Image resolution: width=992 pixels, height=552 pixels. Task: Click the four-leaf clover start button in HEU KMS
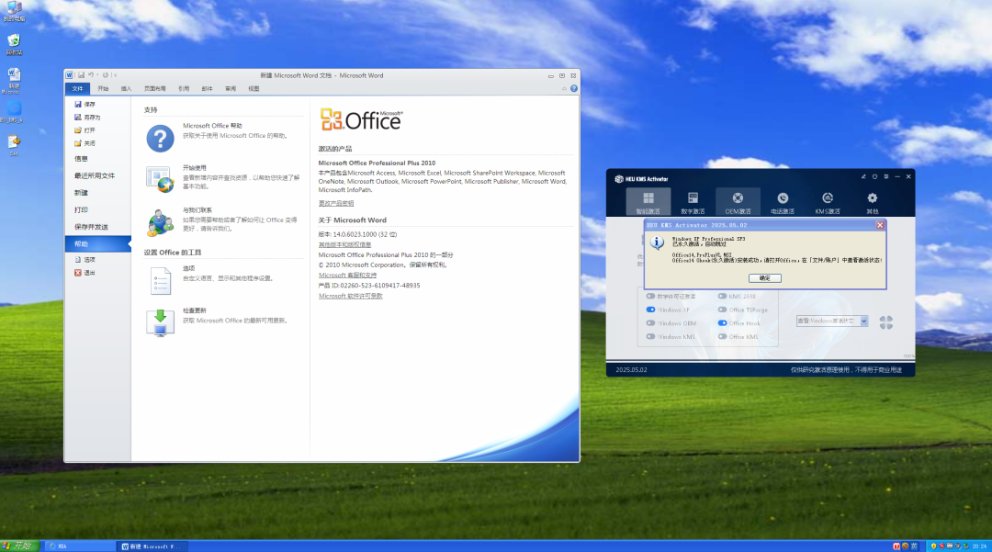pos(885,322)
